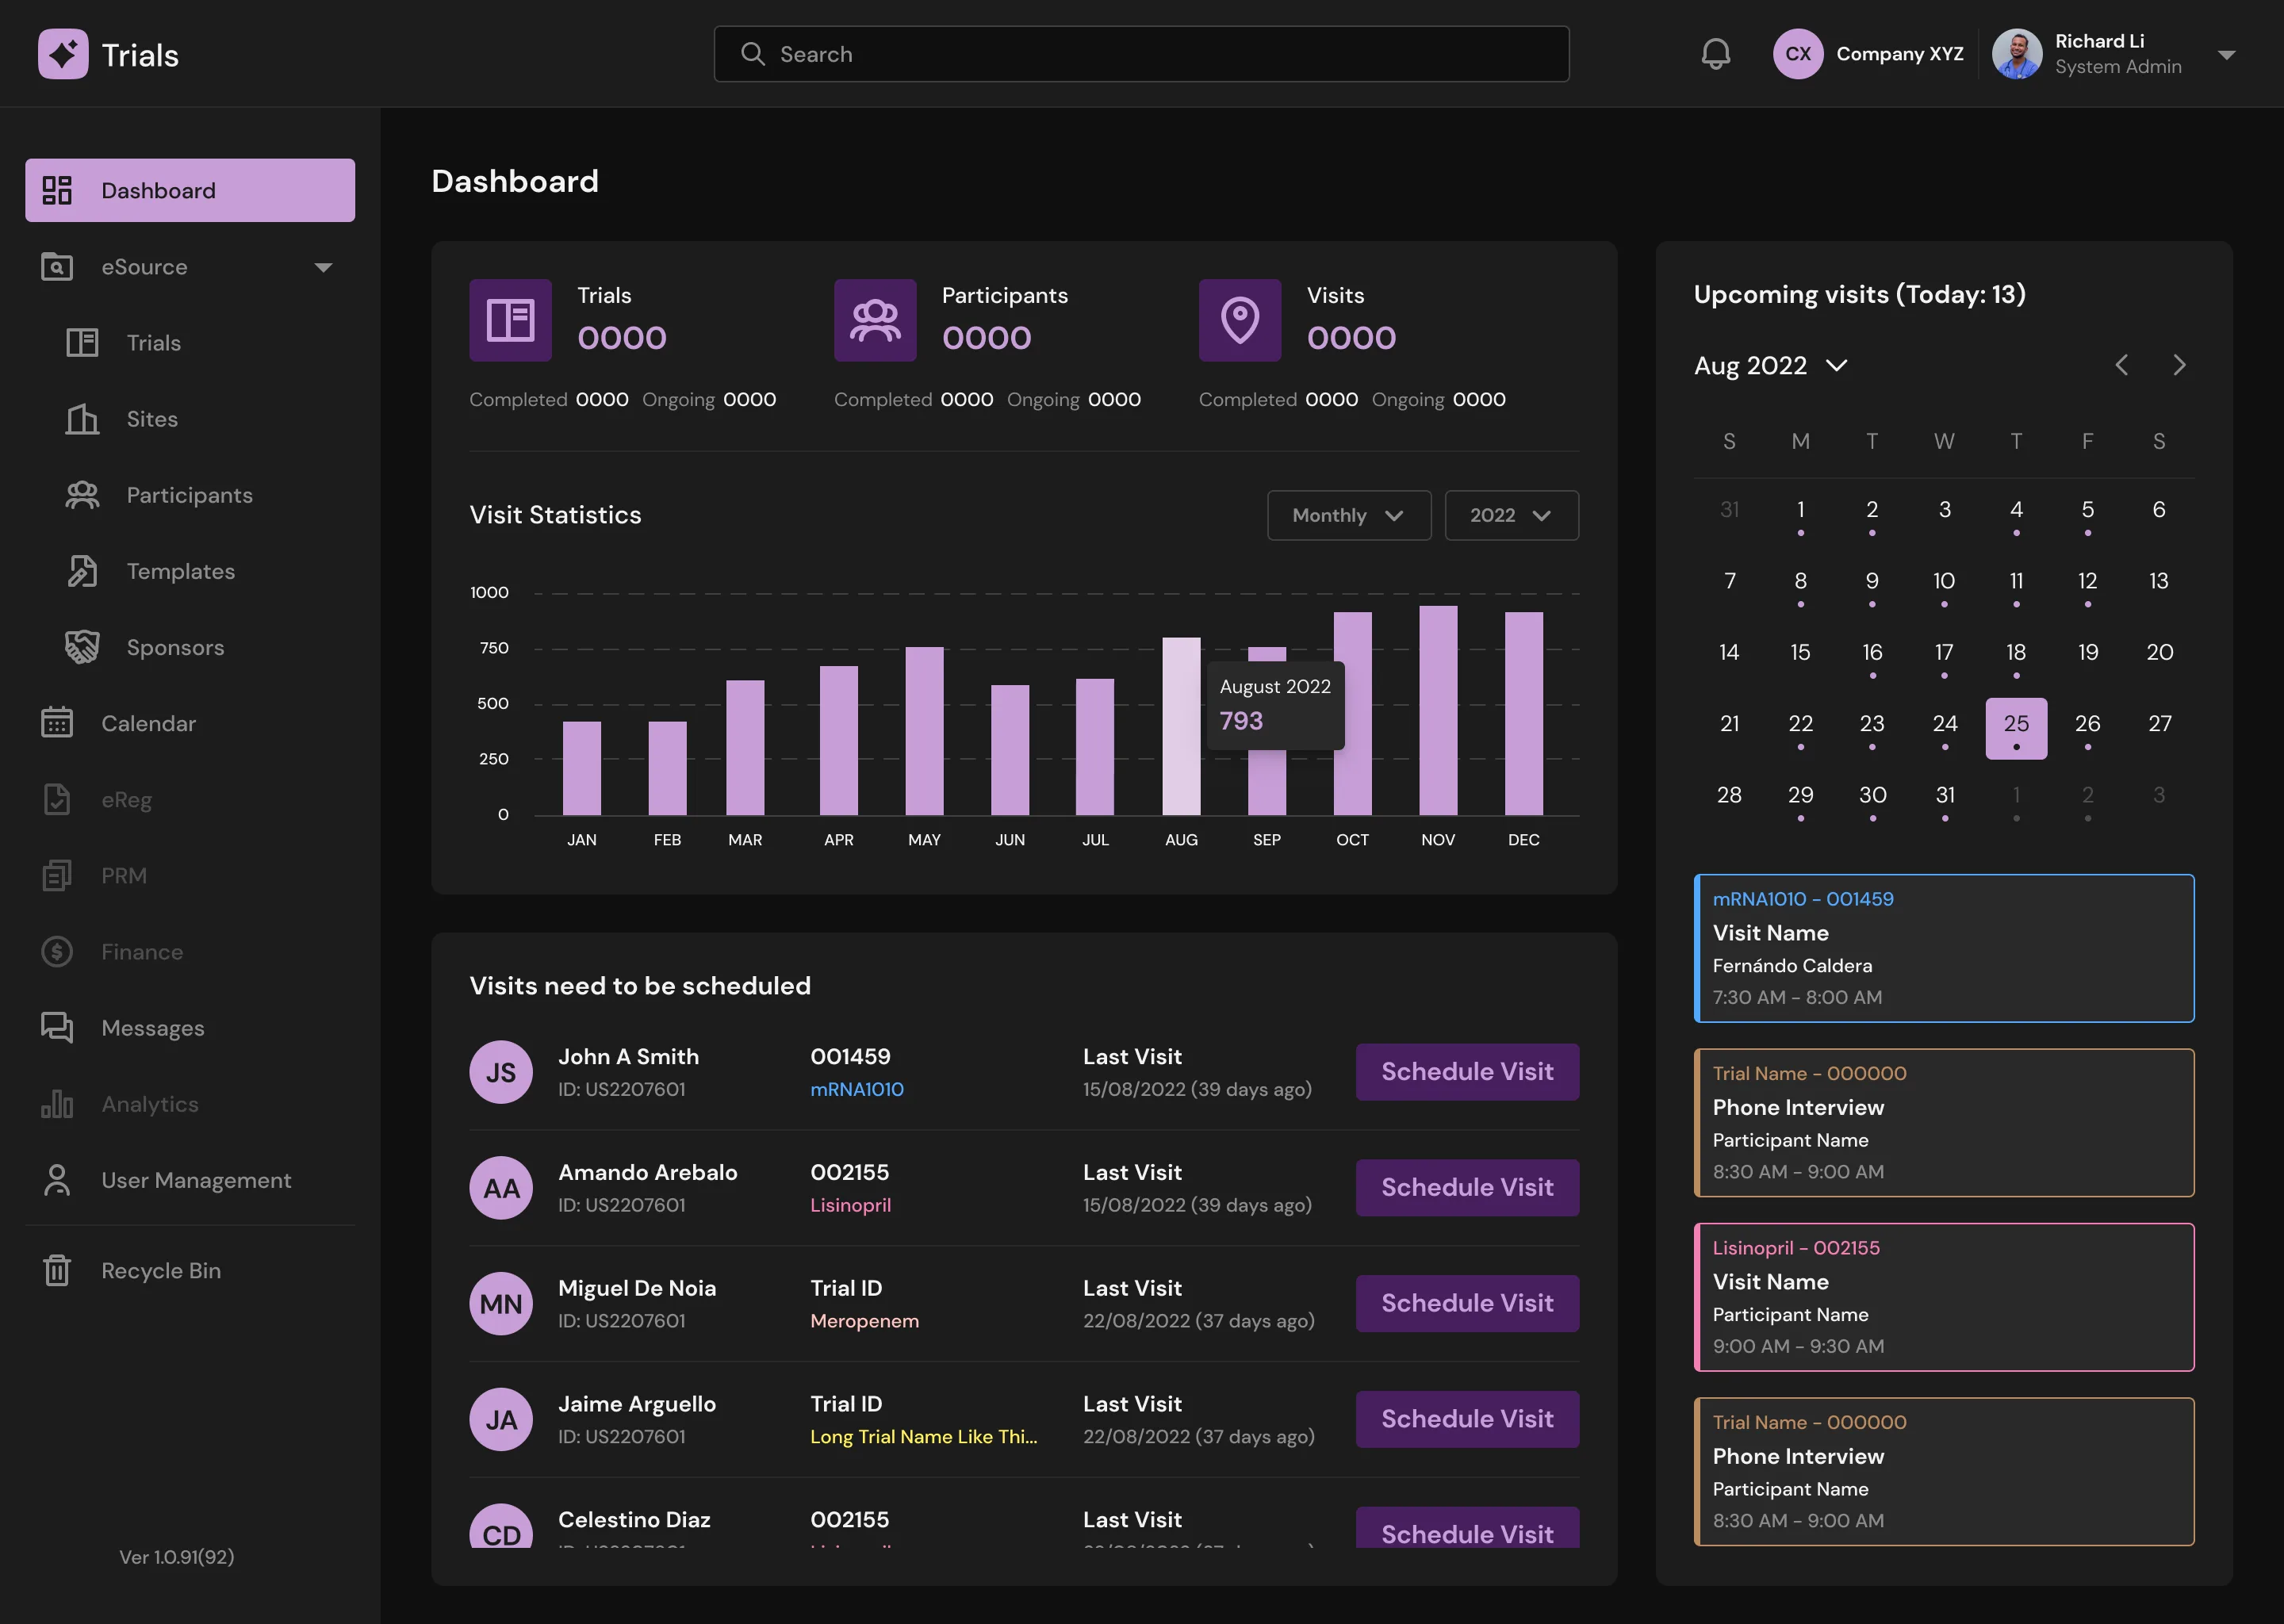
Task: Click the search magnifier icon
Action: (x=752, y=54)
